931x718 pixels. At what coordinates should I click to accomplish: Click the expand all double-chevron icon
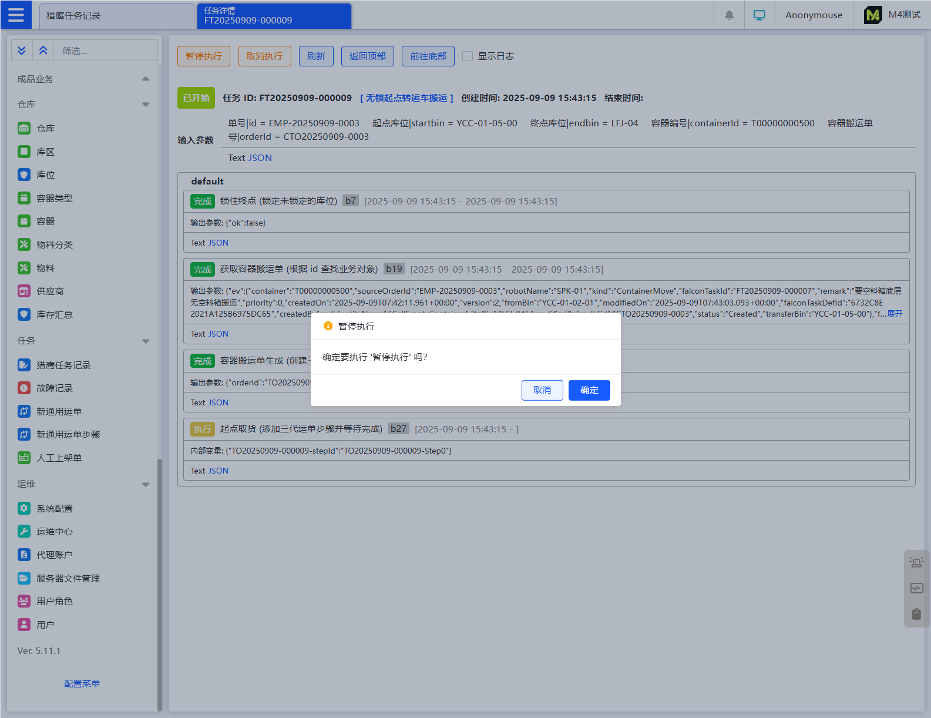[x=22, y=51]
